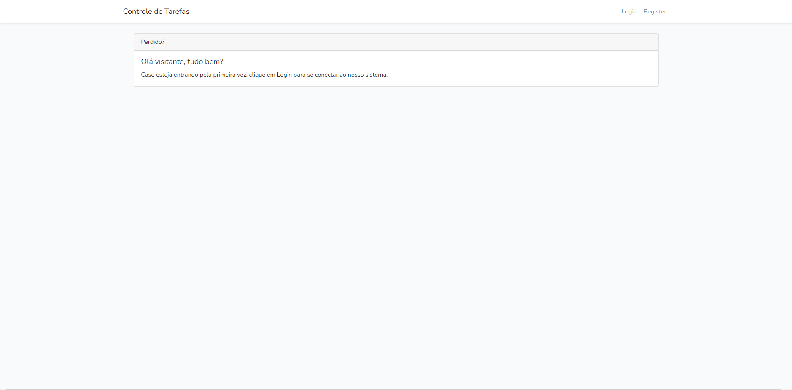Screen dimensions: 792x390
Task: Click the Login link inside the welcome message
Action: pyautogui.click(x=284, y=75)
